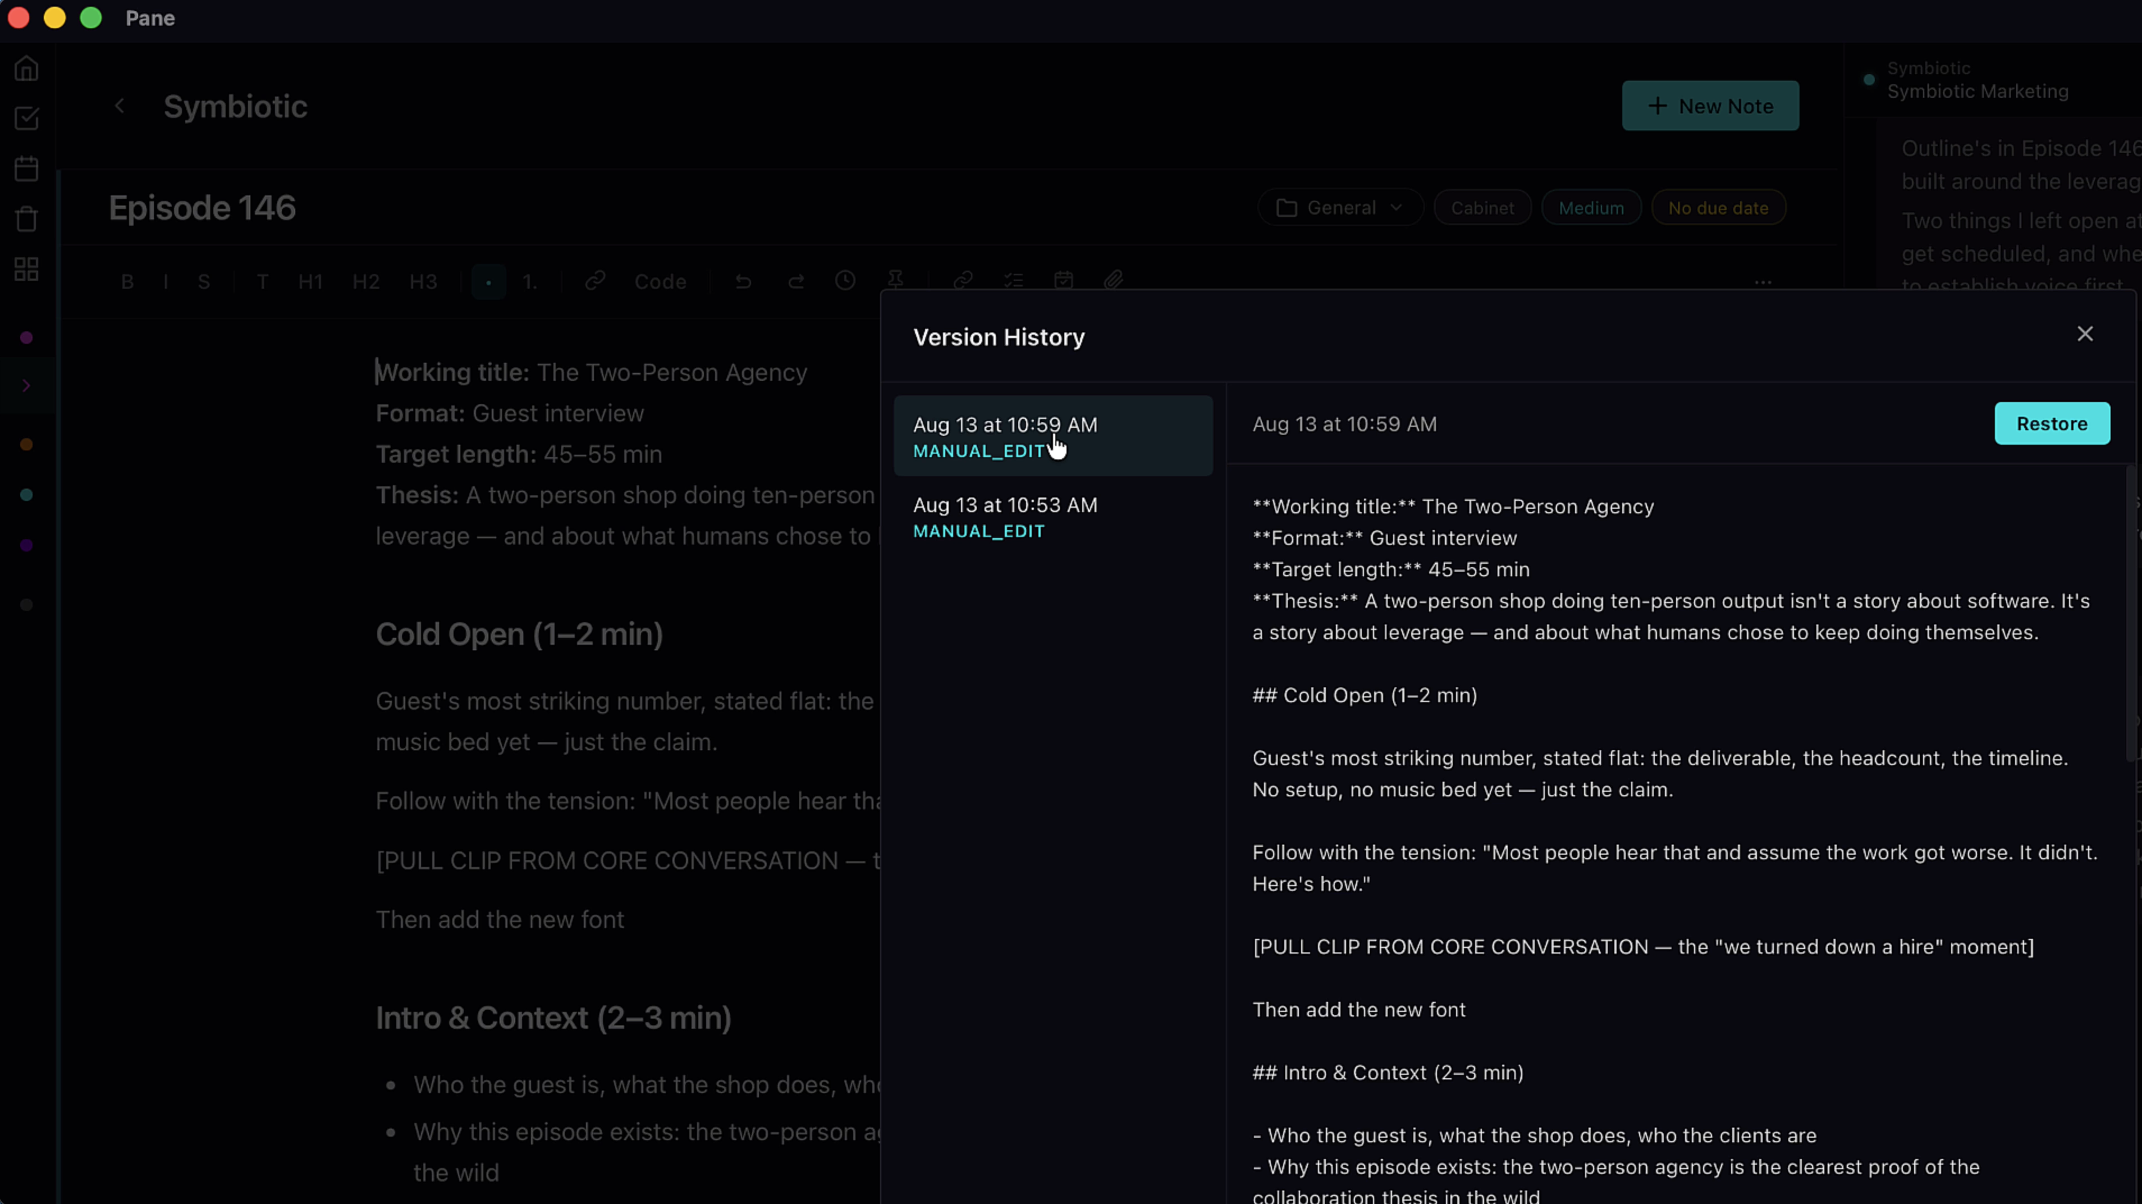Click the Cabinet tag pill
The height and width of the screenshot is (1204, 2142).
point(1482,208)
